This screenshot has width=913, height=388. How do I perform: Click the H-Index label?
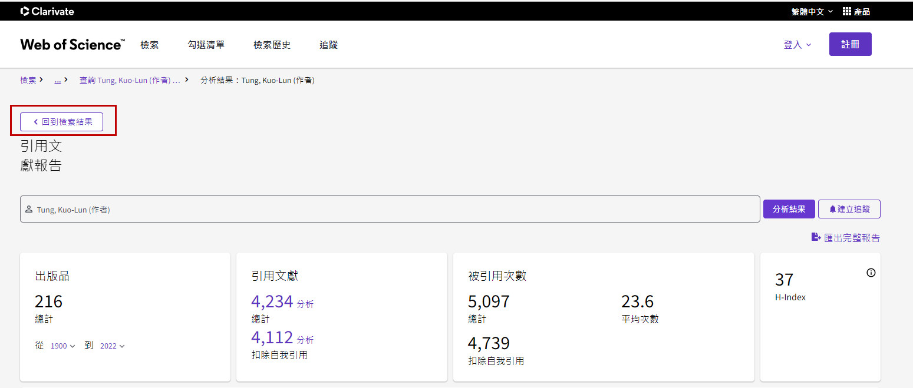coord(790,297)
